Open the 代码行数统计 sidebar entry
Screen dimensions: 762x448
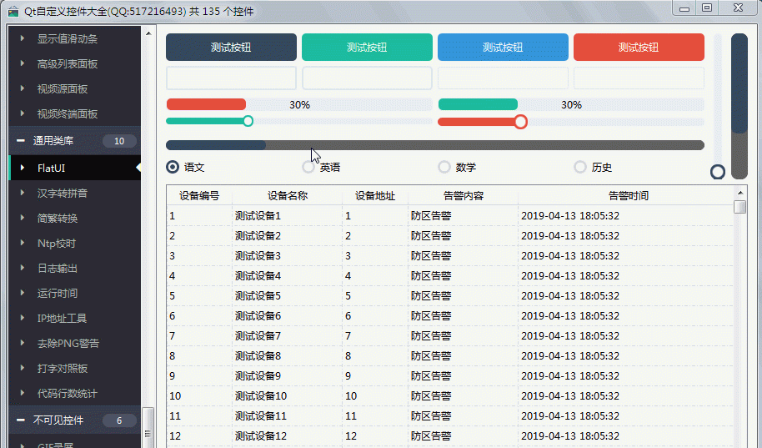click(x=75, y=393)
